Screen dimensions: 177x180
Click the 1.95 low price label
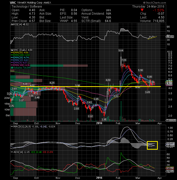(104, 120)
